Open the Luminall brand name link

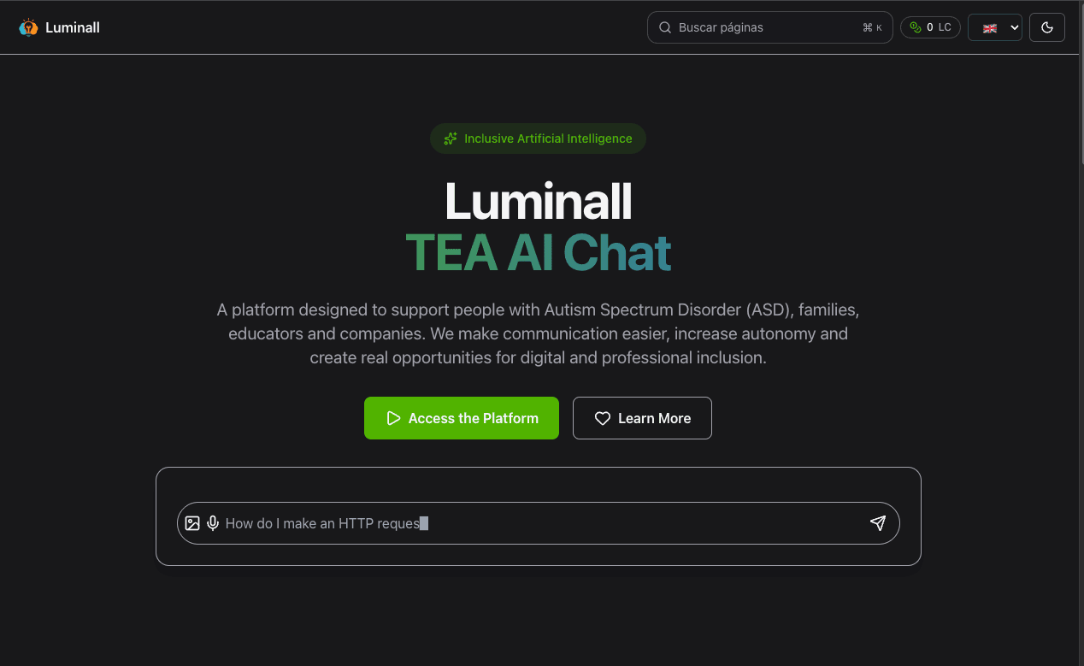(73, 27)
